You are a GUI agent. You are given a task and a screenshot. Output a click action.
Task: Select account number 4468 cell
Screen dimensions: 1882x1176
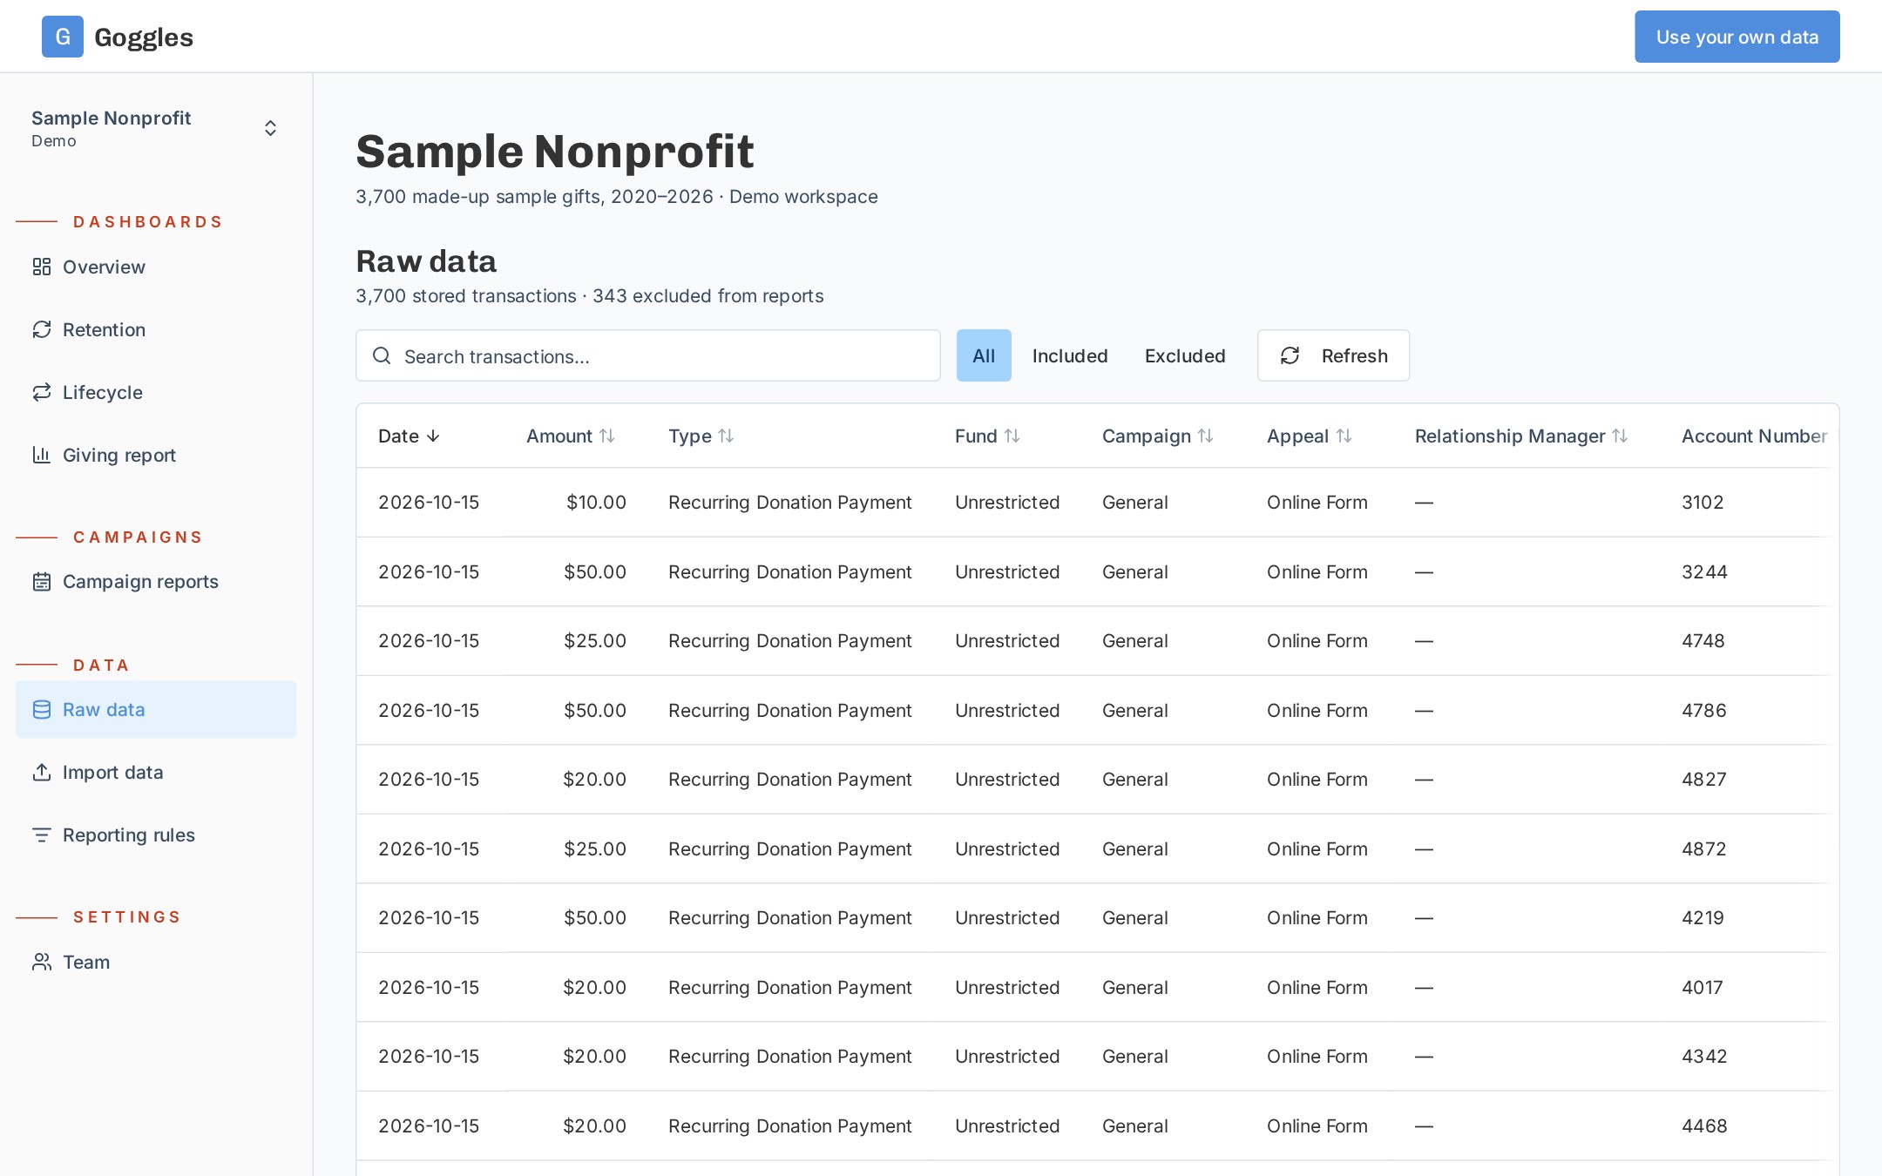click(1703, 1125)
